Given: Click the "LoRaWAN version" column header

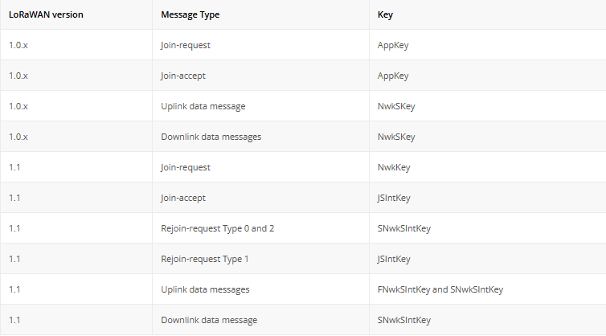Looking at the screenshot, I should click(x=45, y=15).
